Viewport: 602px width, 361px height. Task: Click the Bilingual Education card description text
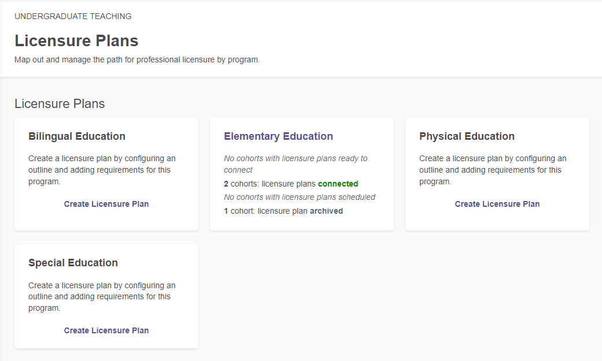coord(102,170)
